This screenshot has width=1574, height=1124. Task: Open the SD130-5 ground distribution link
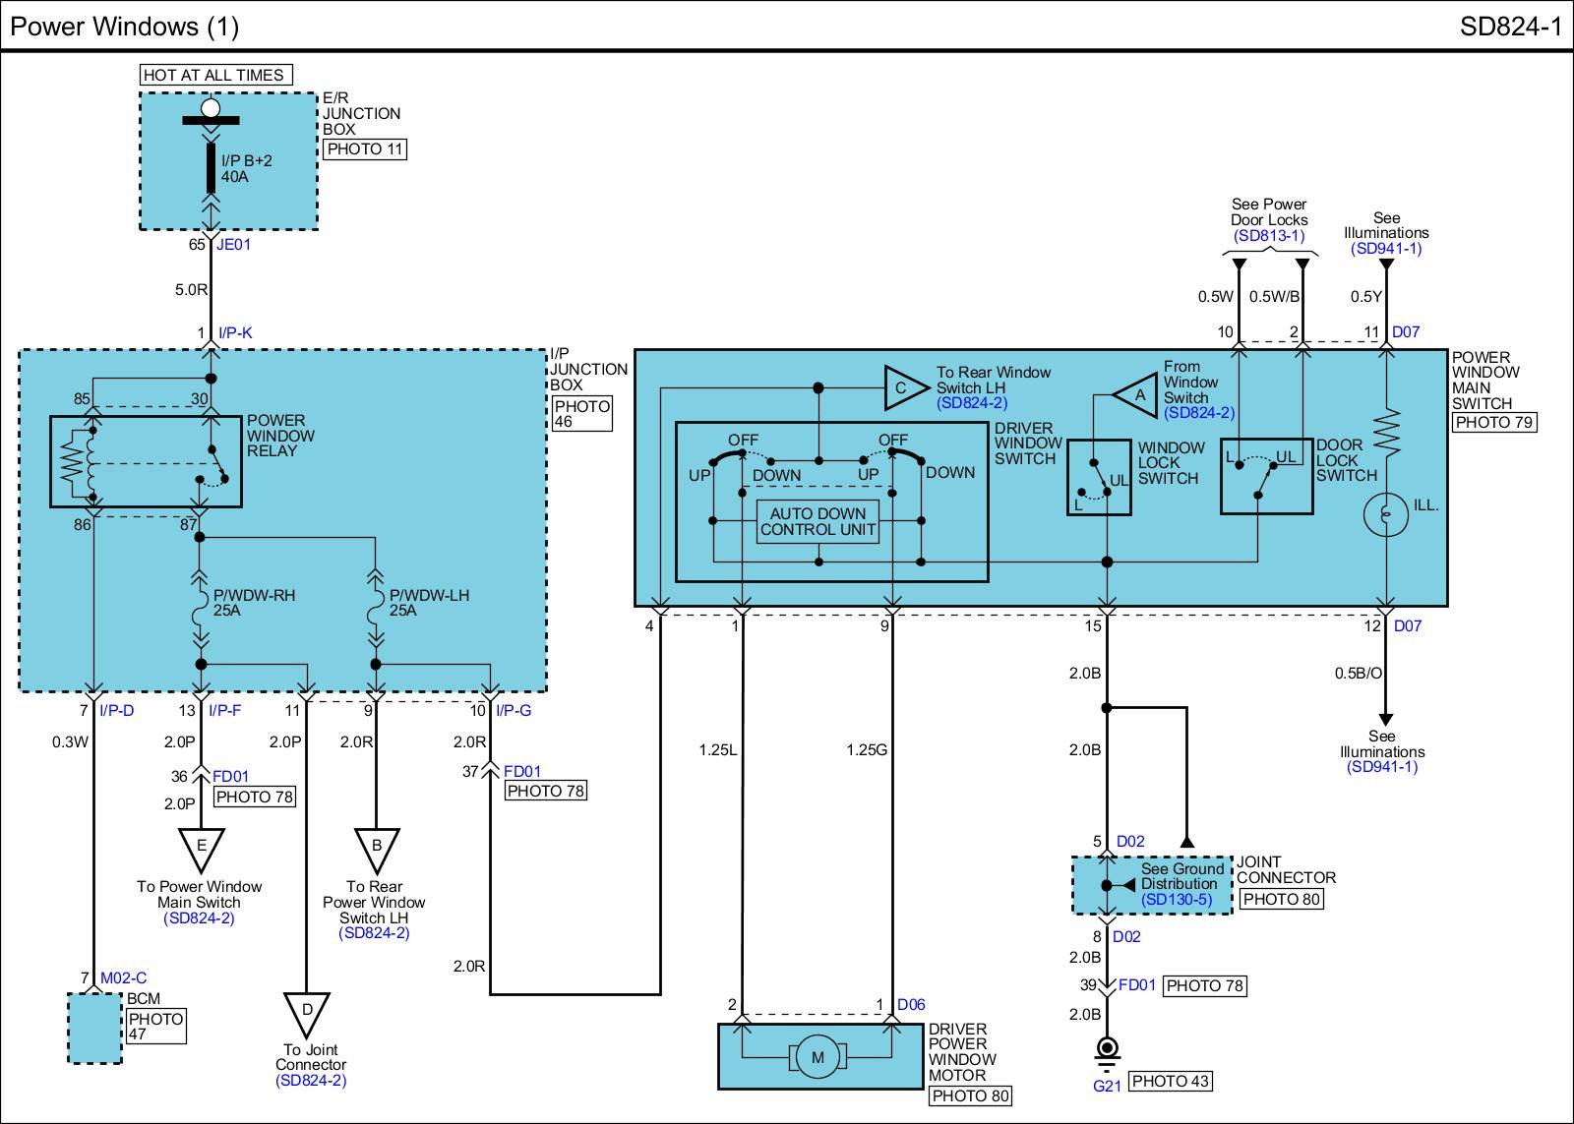tap(1176, 900)
